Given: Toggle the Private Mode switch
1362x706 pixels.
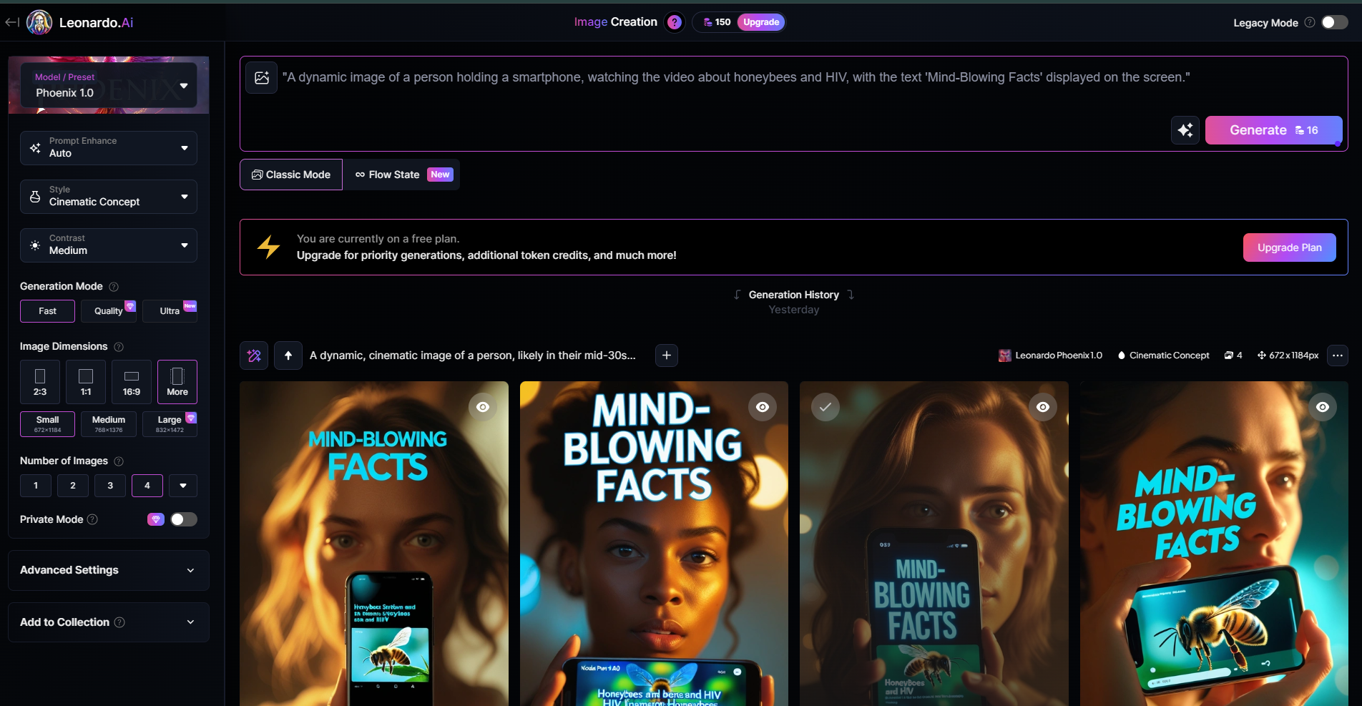Looking at the screenshot, I should (x=184, y=519).
